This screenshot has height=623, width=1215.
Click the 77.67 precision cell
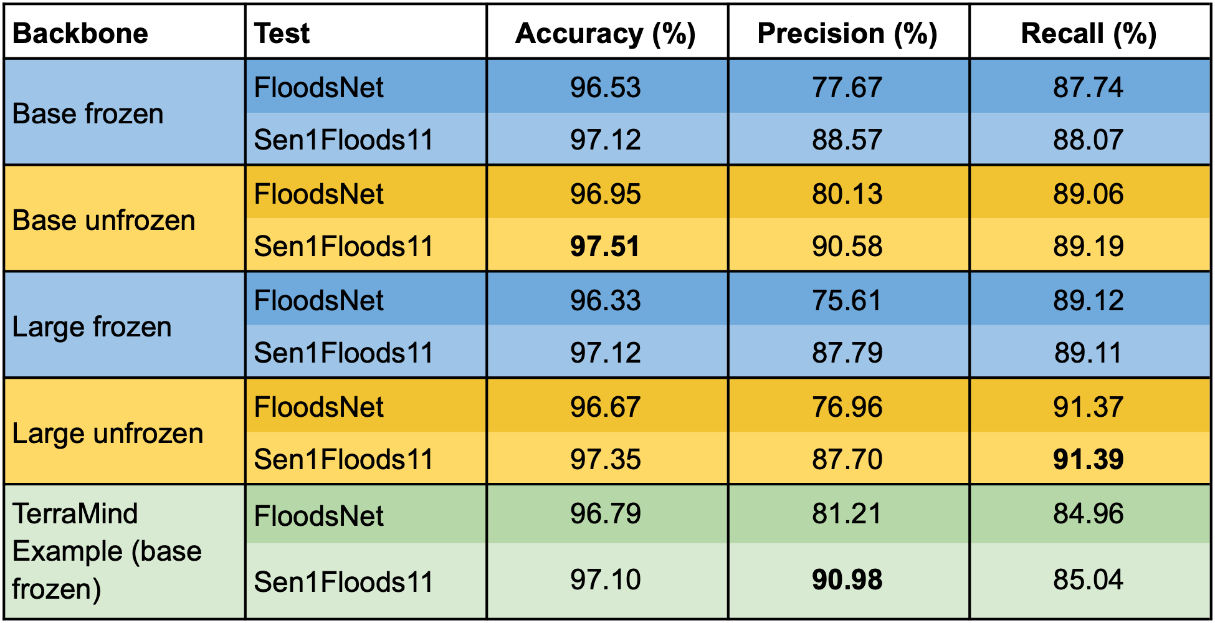[847, 87]
